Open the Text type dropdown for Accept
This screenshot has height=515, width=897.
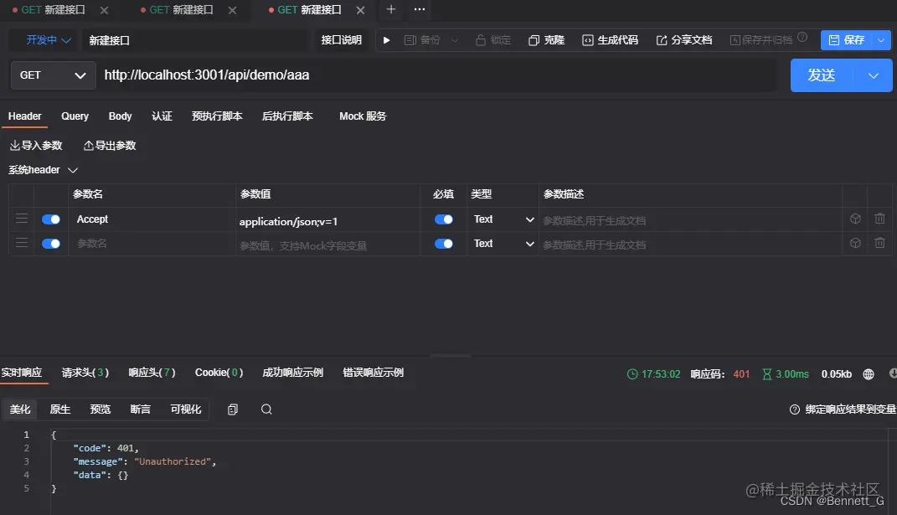coord(503,219)
